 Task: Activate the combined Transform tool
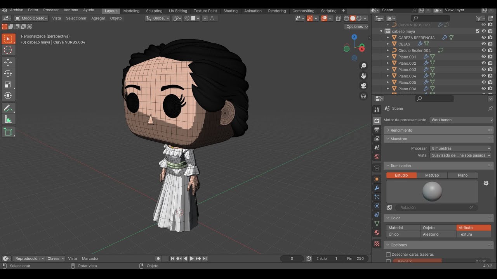point(8,95)
